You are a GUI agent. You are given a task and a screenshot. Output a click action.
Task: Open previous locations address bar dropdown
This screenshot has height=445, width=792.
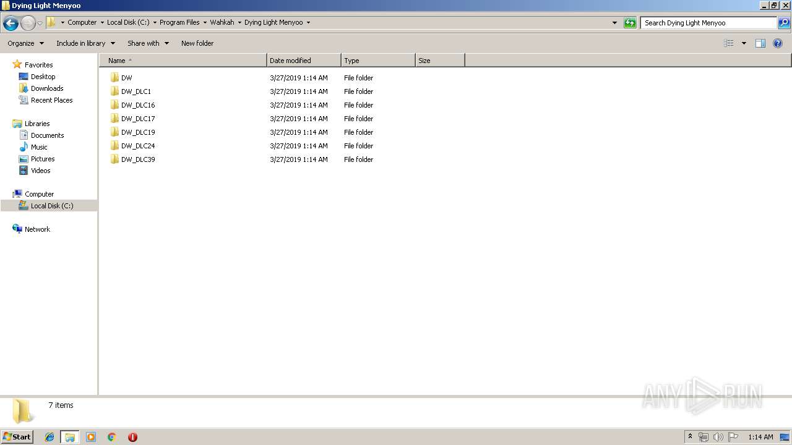[x=614, y=23]
